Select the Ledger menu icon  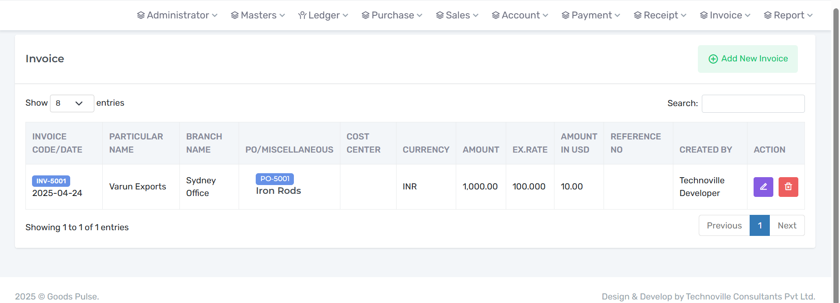pyautogui.click(x=301, y=15)
